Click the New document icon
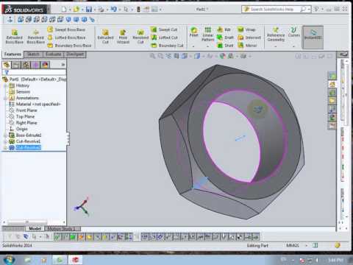Screen dimensions: 353x265 point(64,10)
